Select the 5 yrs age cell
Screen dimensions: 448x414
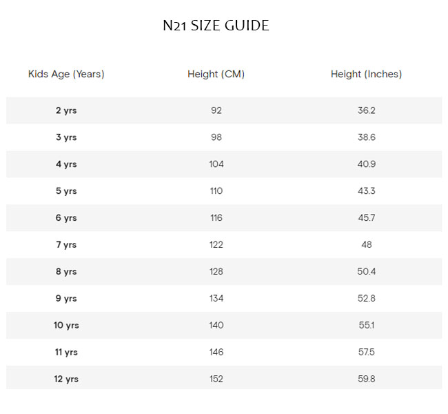pyautogui.click(x=66, y=191)
